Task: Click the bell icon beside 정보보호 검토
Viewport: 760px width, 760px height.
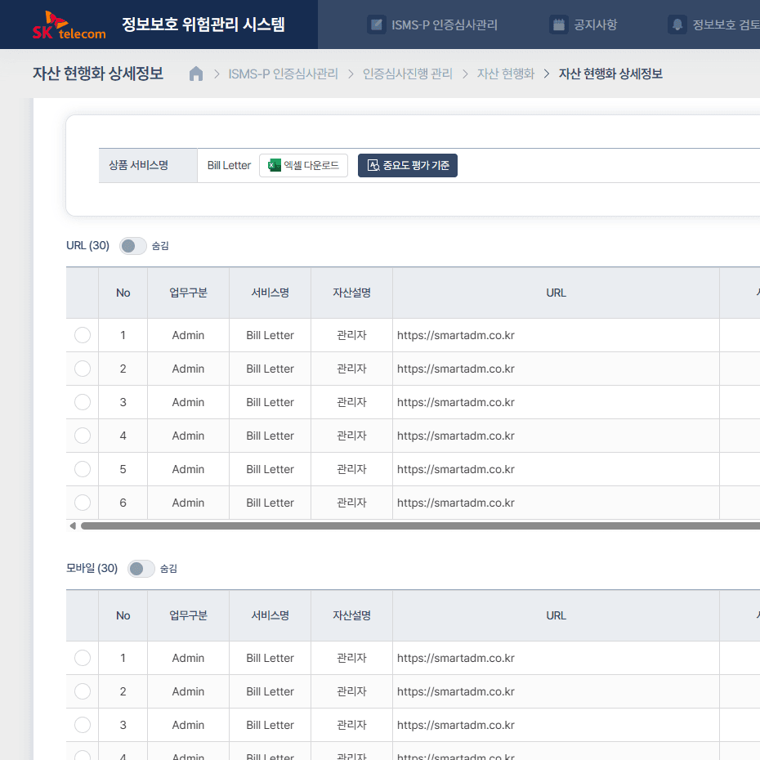Action: 677,25
